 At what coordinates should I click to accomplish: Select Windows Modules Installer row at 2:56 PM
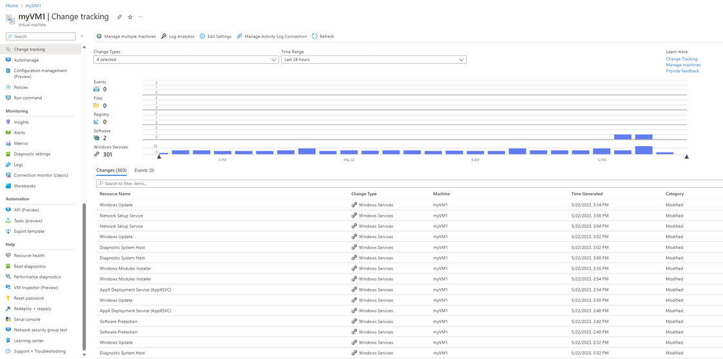409,268
